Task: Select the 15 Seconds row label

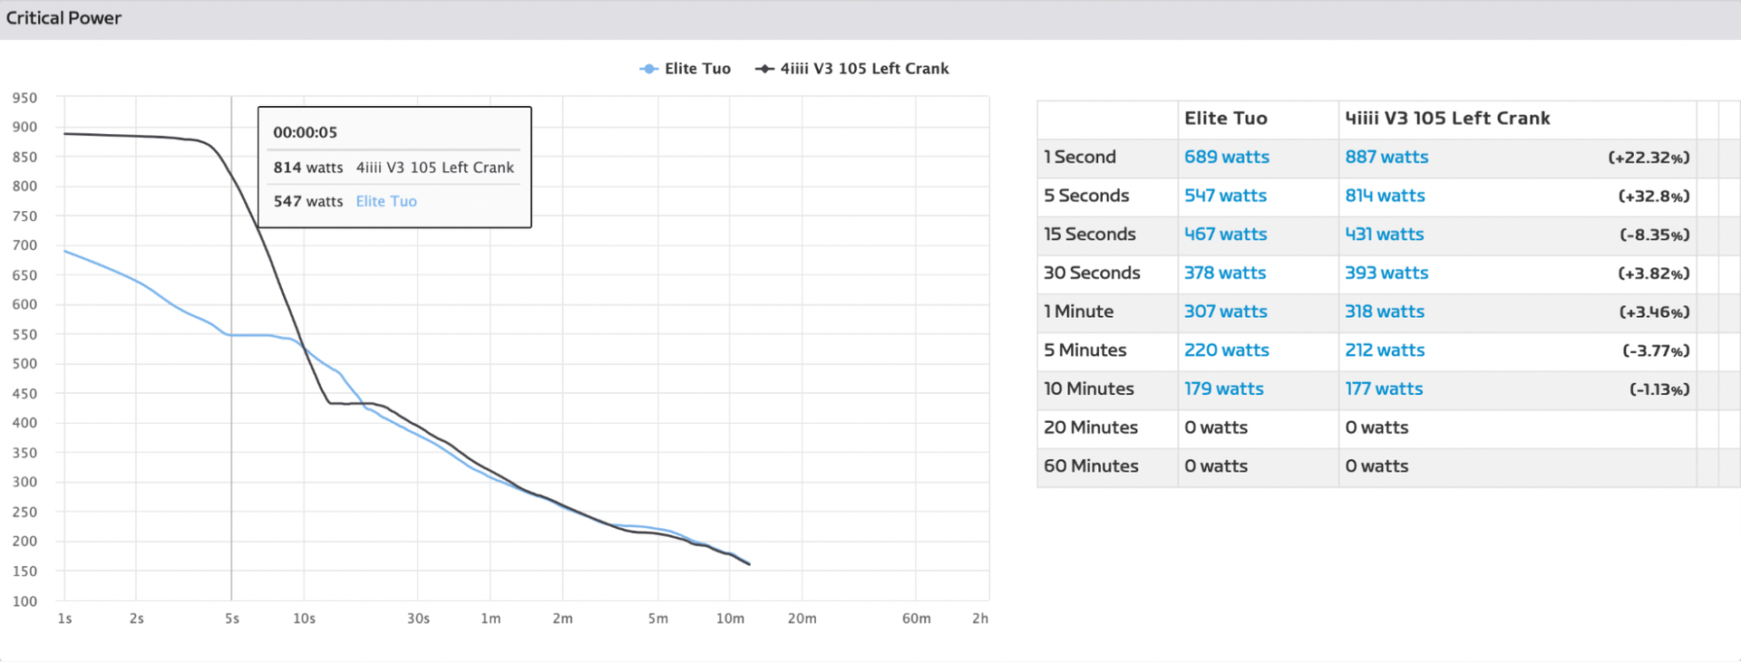Action: pyautogui.click(x=1090, y=235)
